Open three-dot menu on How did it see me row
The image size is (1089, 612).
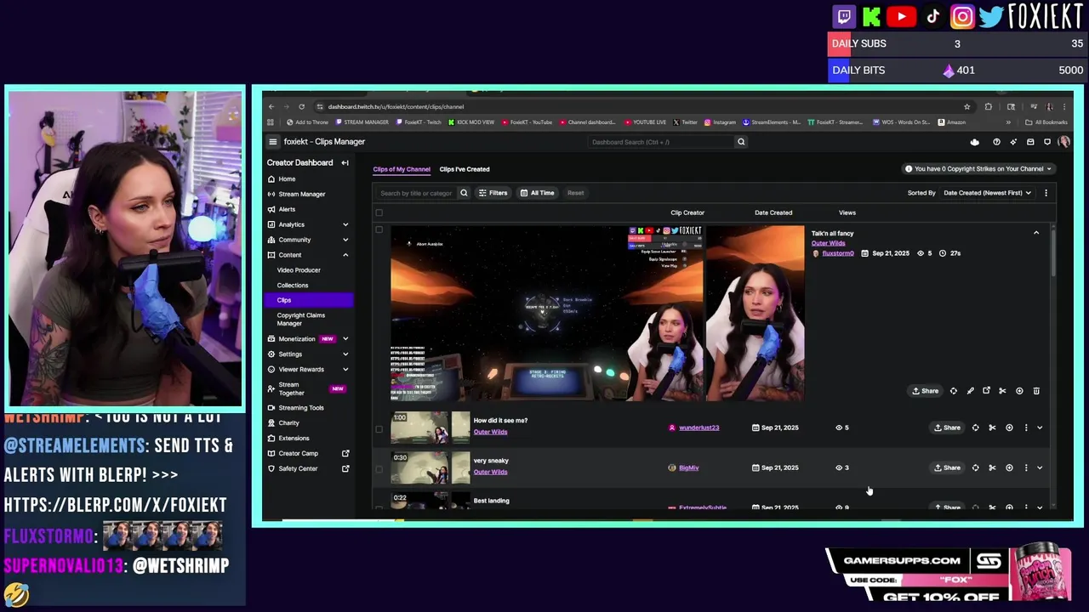tap(1026, 428)
